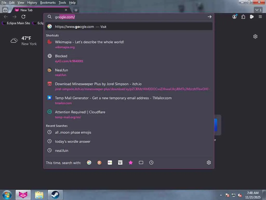Expand the list all tabs dropdown
Viewport: 266px width, 200px height.
click(x=258, y=10)
